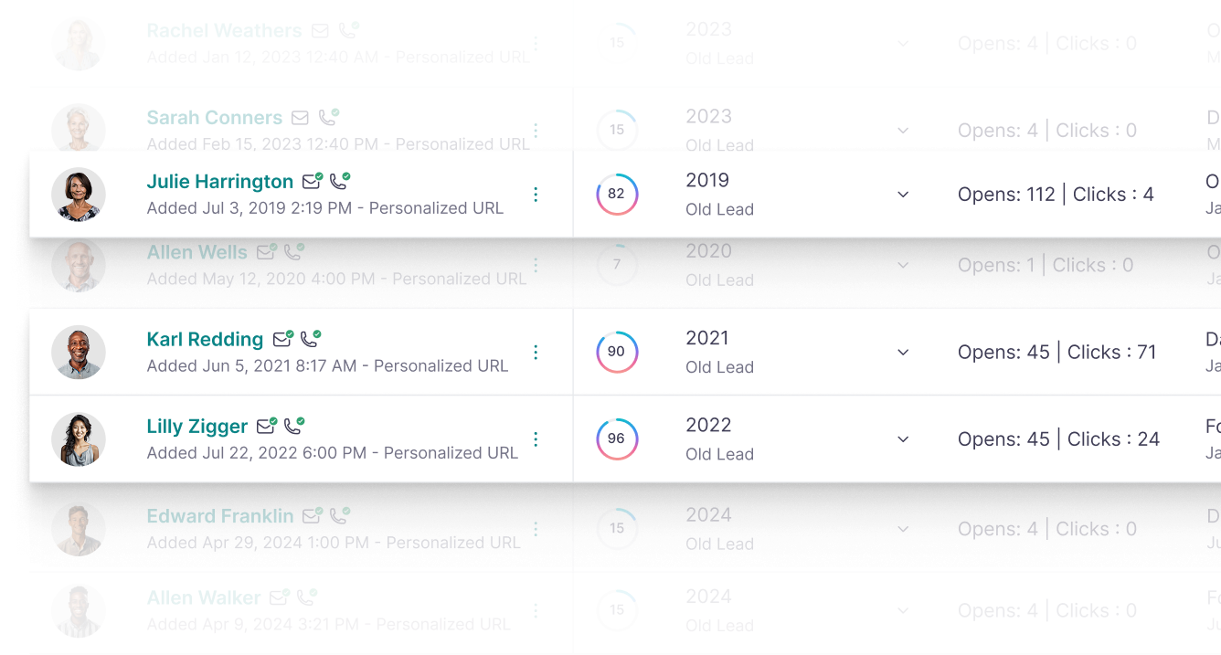Click Julie Harrington's score ring showing 82

617,195
